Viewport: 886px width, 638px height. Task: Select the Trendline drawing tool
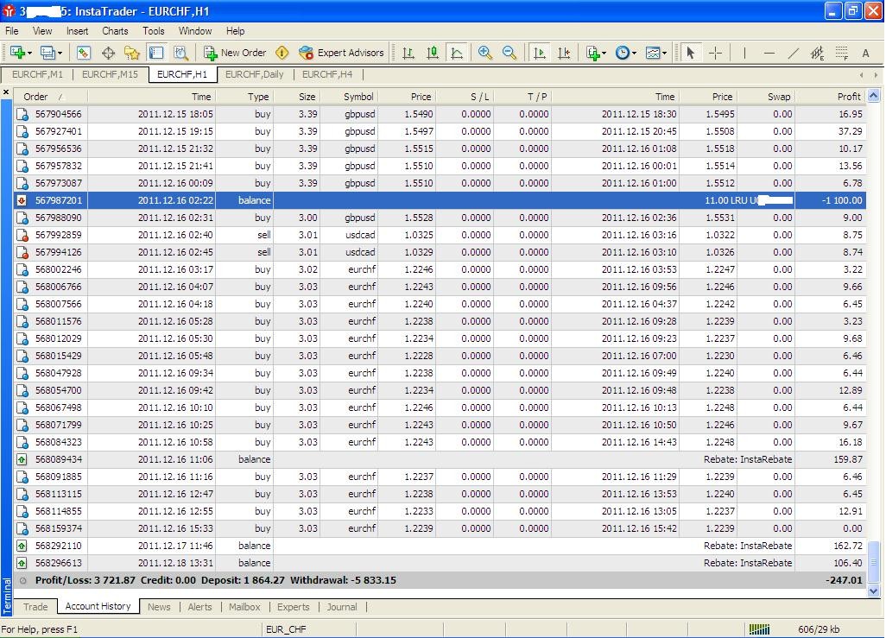(x=794, y=53)
